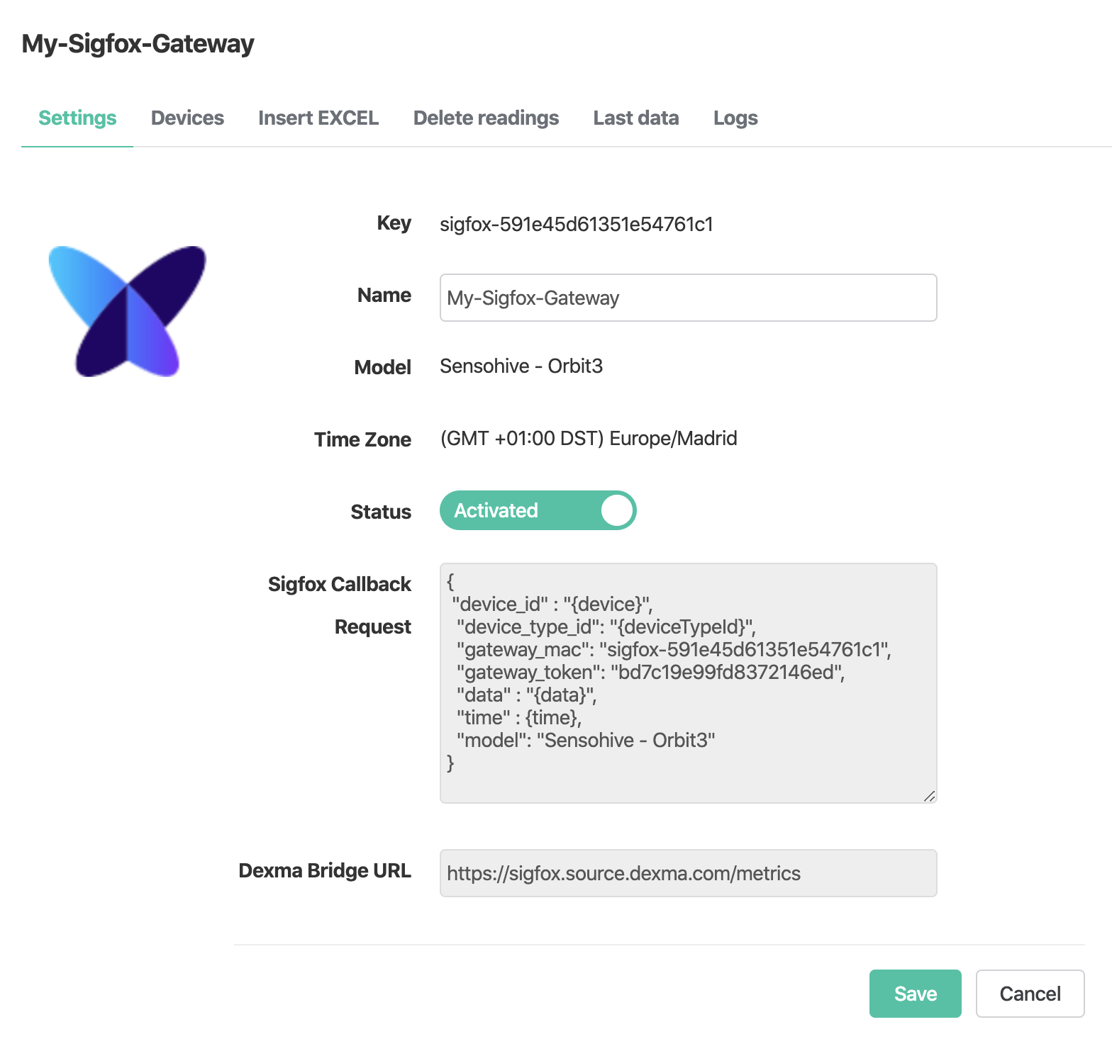
Task: Click the key value sigfox-591e45d61351e54761c1
Action: coord(577,224)
